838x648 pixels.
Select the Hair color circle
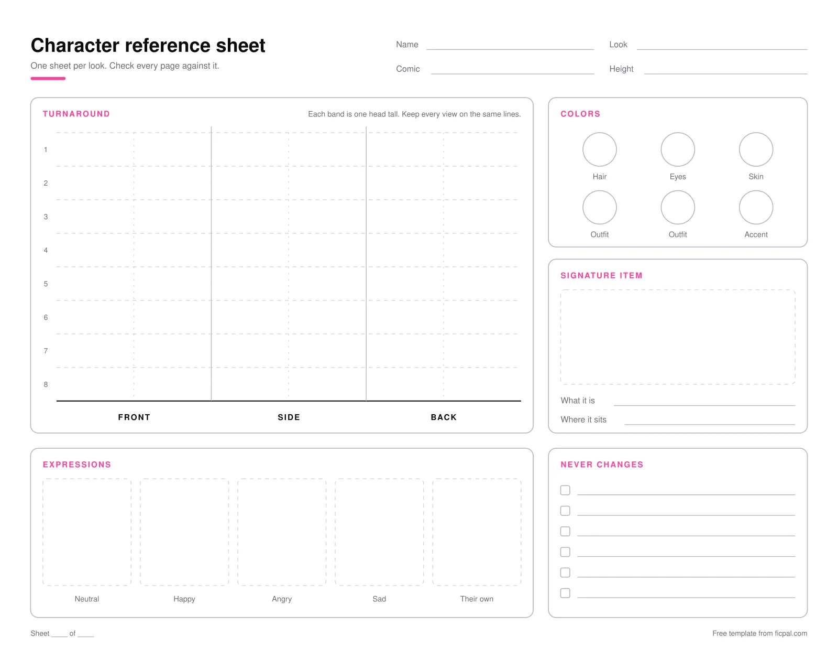600,149
